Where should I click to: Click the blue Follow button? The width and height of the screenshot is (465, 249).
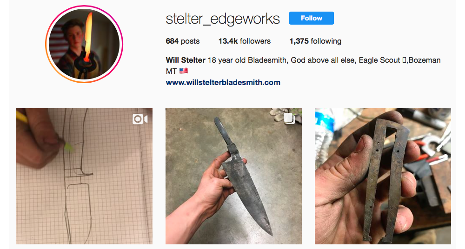[312, 18]
